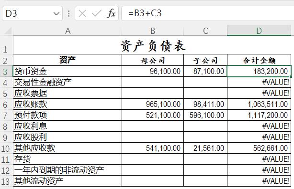The width and height of the screenshot is (294, 189).
Task: Select the 货币资金 cell
Action: click(68, 71)
